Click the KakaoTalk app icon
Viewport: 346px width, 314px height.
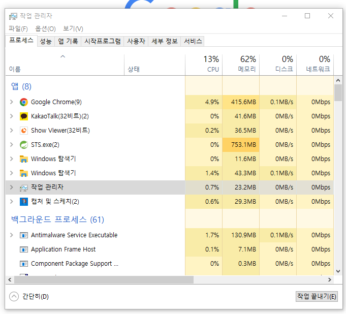[23, 116]
